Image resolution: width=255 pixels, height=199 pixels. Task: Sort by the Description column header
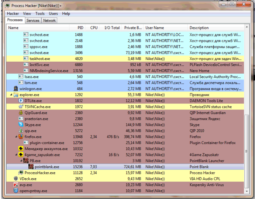(216, 28)
